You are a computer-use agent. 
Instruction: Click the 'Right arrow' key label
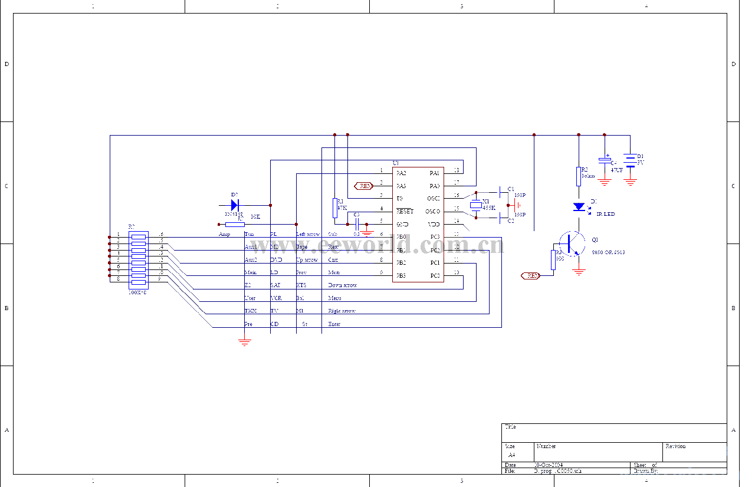(342, 311)
